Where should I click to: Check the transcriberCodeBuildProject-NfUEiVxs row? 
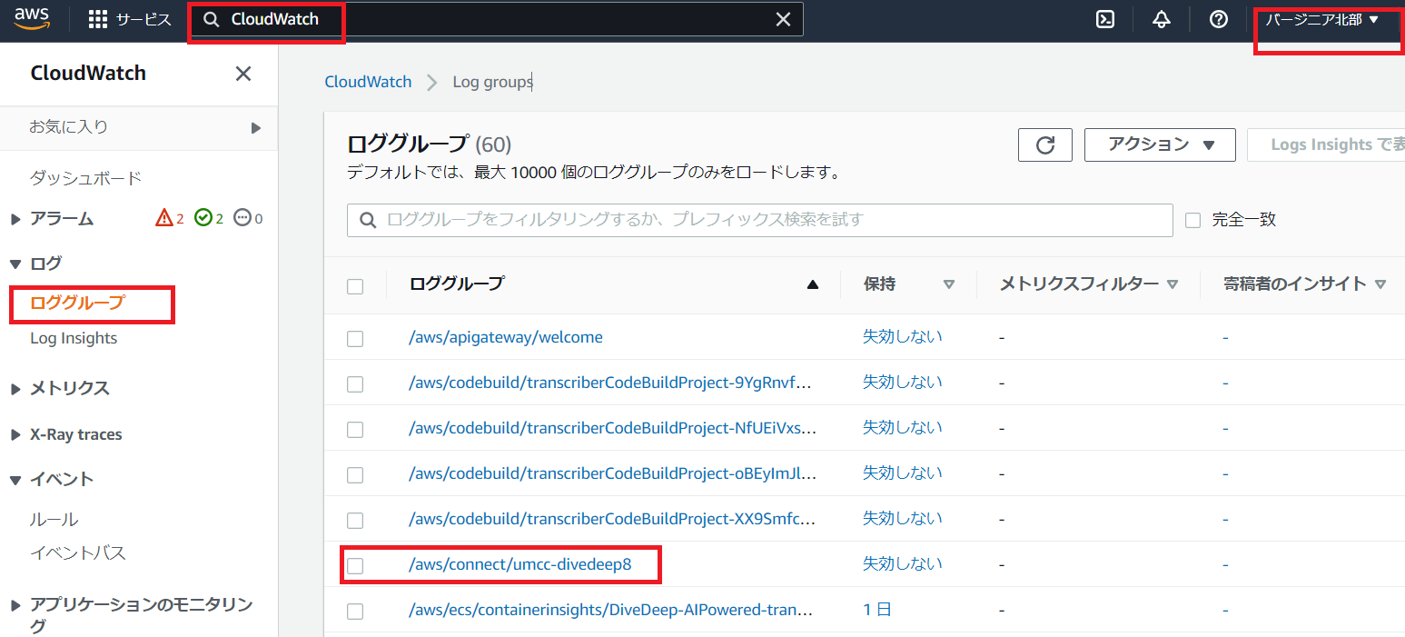[355, 429]
